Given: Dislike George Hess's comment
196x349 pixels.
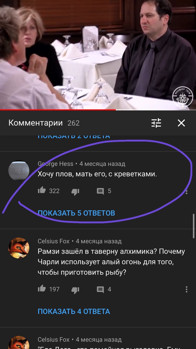Looking at the screenshot, I should 75,191.
